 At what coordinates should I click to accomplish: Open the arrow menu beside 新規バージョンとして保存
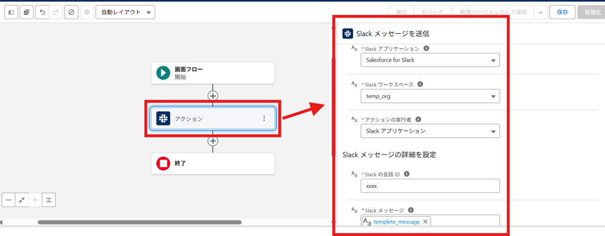[x=541, y=13]
